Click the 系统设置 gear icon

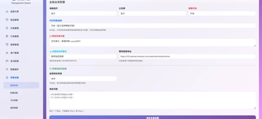(x=7, y=77)
